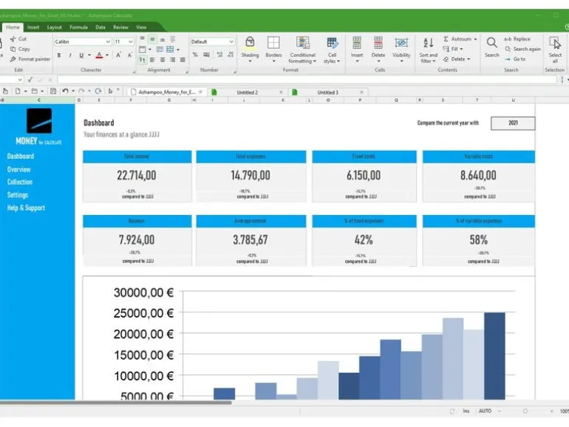Toggle italic formatting

(x=70, y=55)
